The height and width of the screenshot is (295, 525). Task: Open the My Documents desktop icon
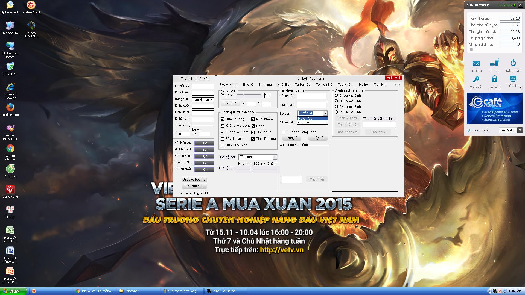point(10,7)
